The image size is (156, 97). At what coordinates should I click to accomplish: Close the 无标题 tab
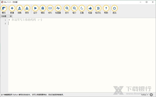point(11,16)
